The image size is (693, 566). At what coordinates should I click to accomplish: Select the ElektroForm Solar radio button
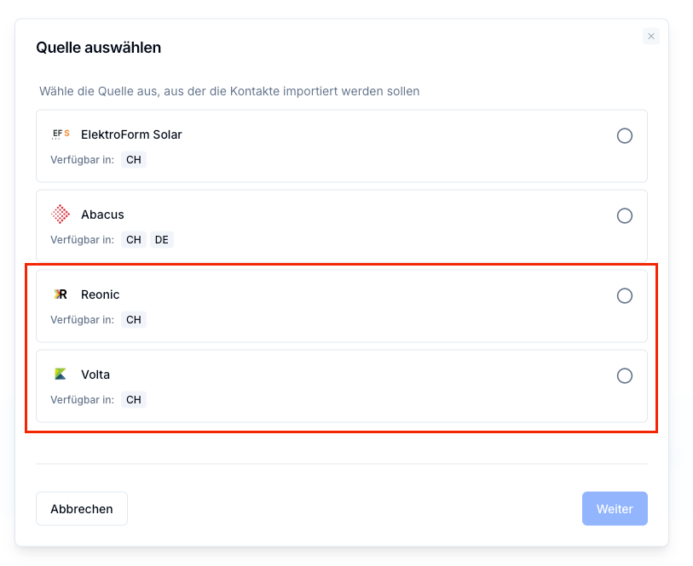(x=625, y=136)
